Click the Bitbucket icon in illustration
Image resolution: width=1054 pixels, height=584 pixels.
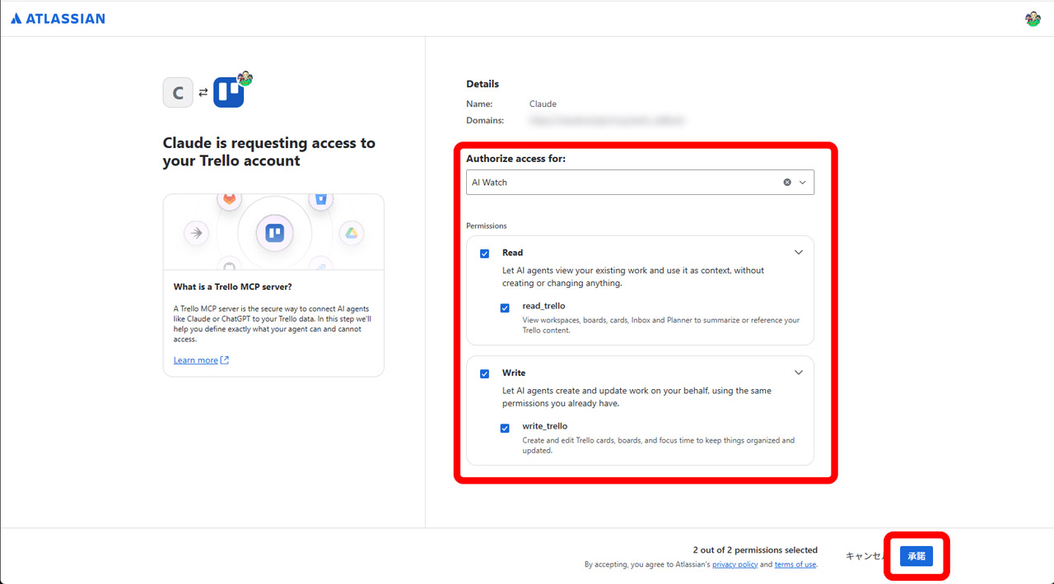[320, 200]
